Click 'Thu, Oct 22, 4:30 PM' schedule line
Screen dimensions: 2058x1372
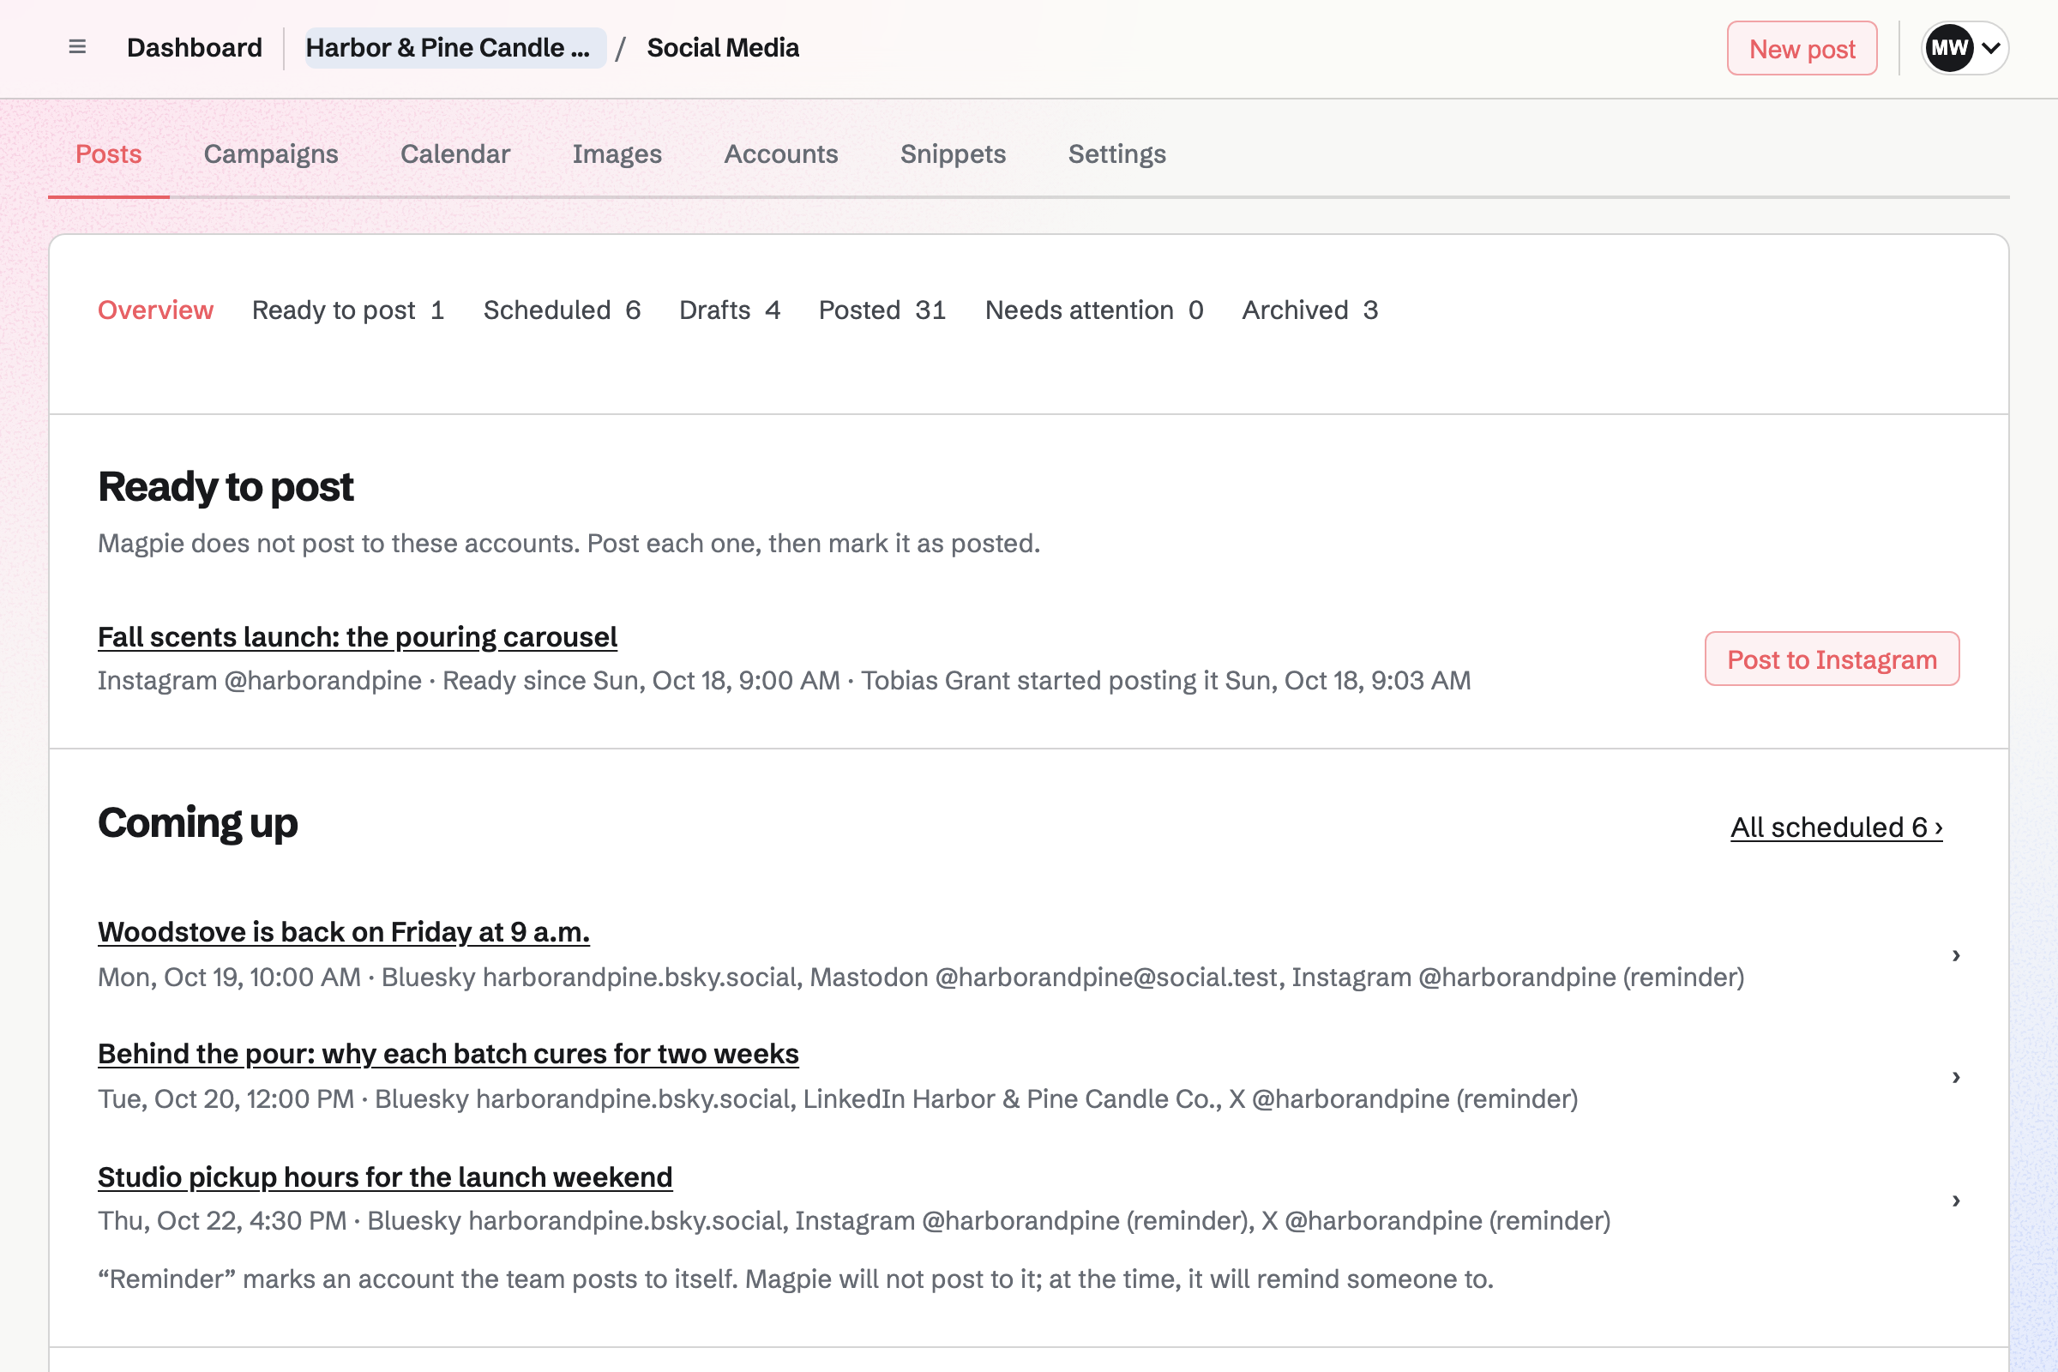click(x=854, y=1220)
